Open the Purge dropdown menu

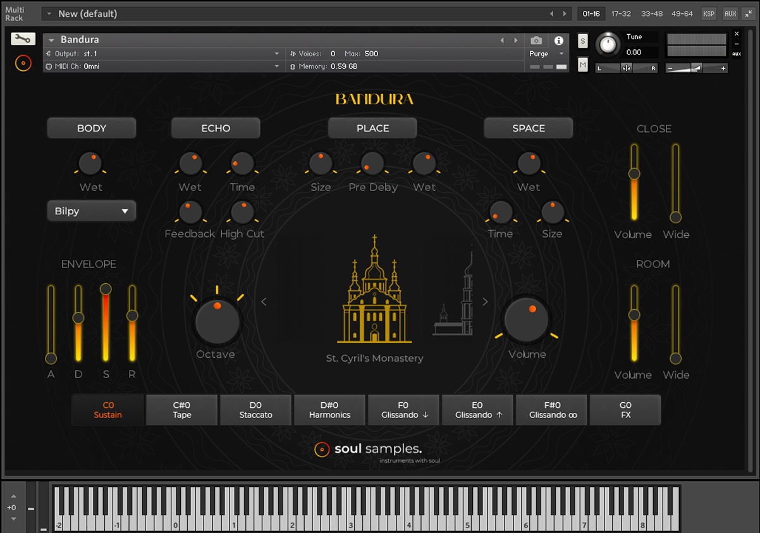547,54
